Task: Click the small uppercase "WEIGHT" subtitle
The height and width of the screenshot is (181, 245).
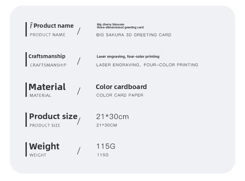Action: [38, 155]
